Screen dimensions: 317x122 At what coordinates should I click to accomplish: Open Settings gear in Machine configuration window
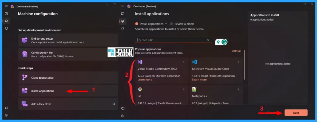(x=6, y=115)
